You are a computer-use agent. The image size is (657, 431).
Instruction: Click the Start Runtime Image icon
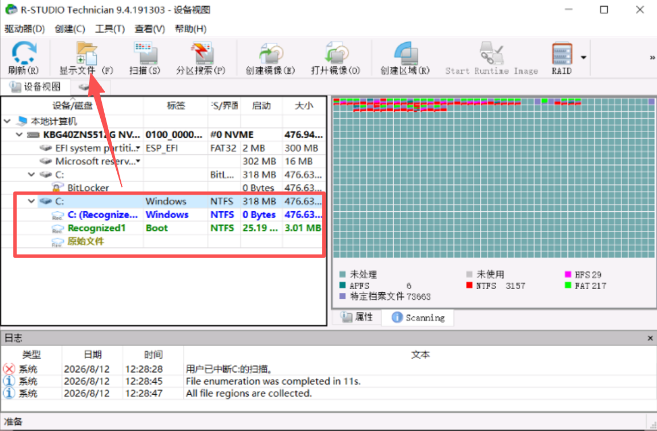(x=491, y=53)
